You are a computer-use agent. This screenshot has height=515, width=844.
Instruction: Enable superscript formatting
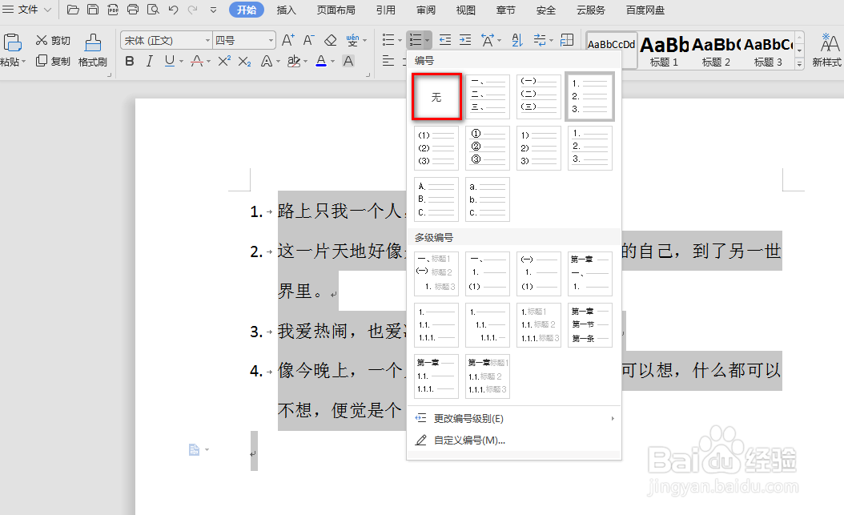pyautogui.click(x=223, y=59)
